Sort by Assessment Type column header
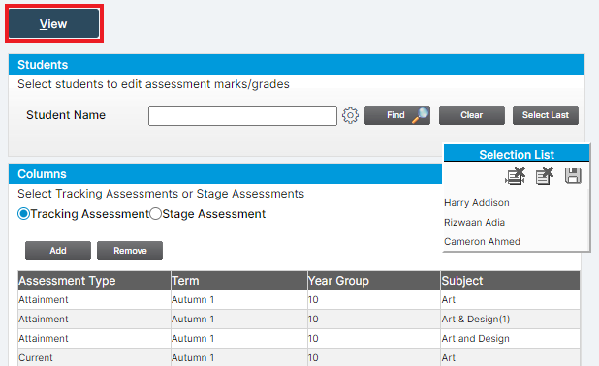The height and width of the screenshot is (366, 599). tap(94, 281)
